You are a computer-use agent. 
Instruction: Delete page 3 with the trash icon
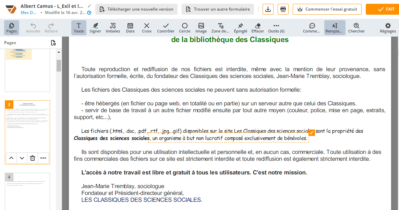click(x=33, y=158)
